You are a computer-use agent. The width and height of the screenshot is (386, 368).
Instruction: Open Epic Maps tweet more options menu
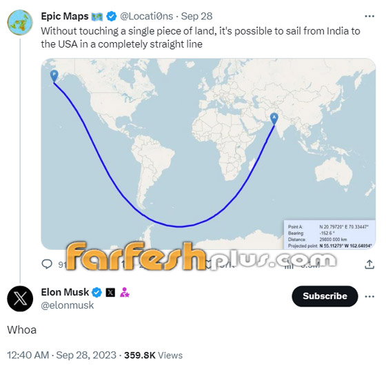point(369,17)
